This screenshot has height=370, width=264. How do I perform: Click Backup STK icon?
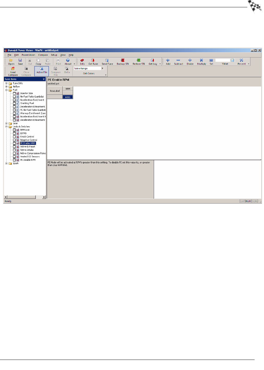point(123,62)
